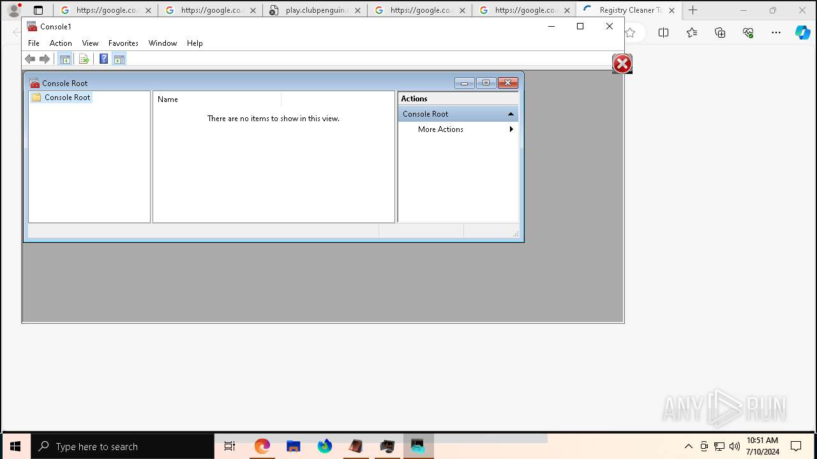Screen dimensions: 817x459
Task: Open the Edge Collections icon
Action: (720, 33)
